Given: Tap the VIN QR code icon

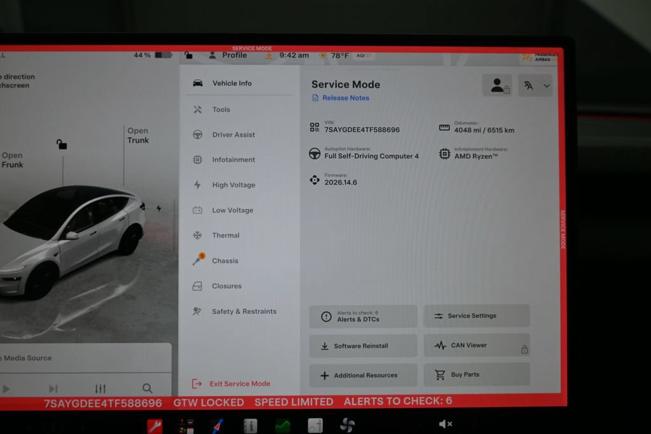Looking at the screenshot, I should click(315, 127).
